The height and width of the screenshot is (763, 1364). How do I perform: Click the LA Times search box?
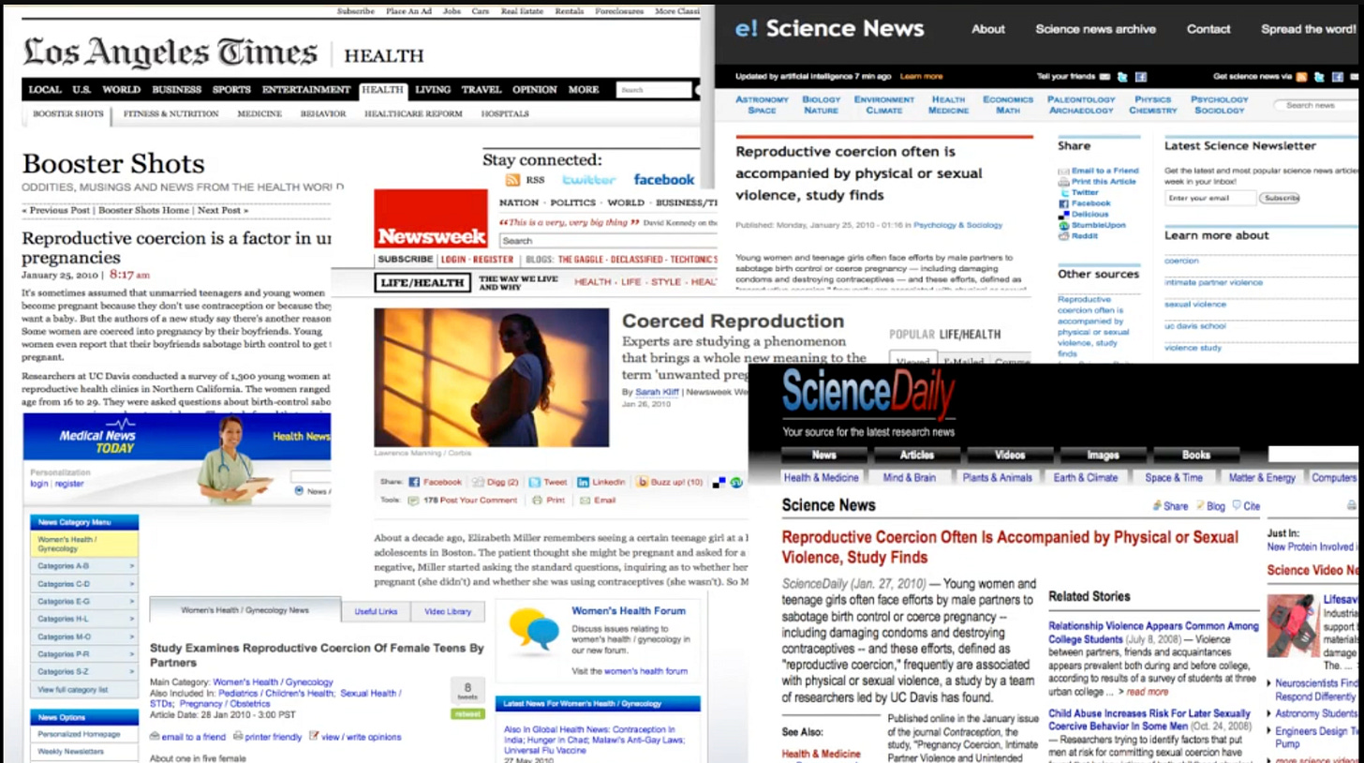click(x=653, y=90)
